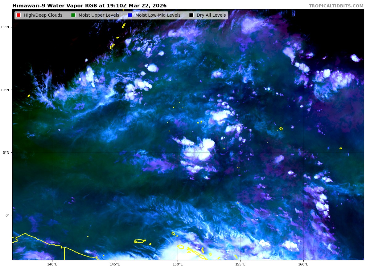Click the 150°E longitude axis label
This screenshot has height=267, width=370.
pyautogui.click(x=178, y=264)
